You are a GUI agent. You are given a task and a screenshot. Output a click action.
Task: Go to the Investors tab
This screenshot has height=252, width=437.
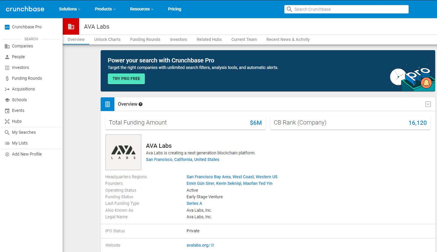coord(179,39)
